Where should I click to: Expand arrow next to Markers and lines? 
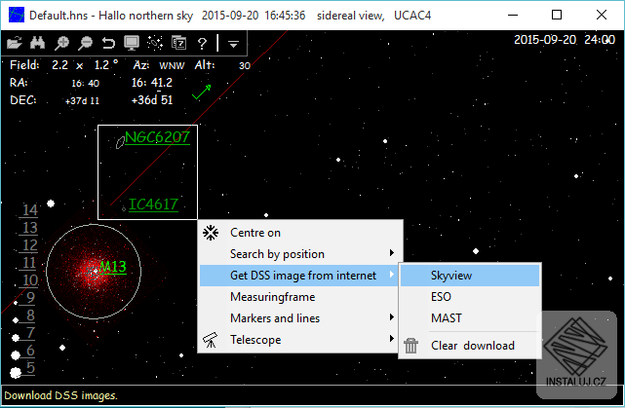392,317
